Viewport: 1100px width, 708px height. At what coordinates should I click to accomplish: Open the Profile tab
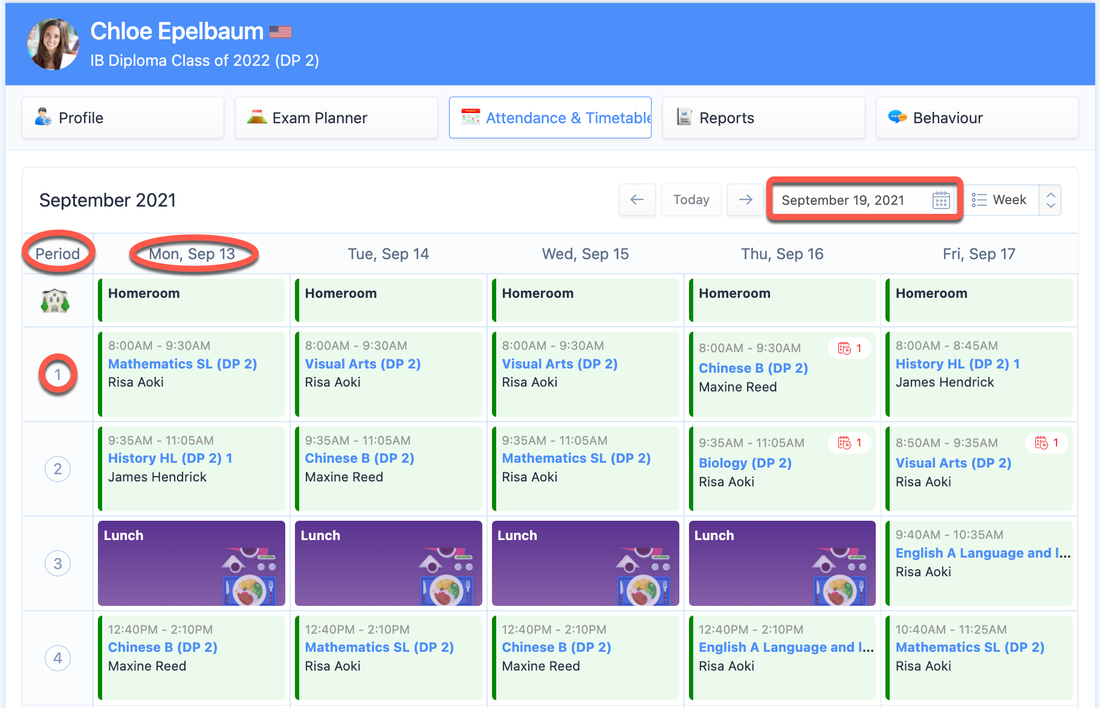pyautogui.click(x=123, y=118)
